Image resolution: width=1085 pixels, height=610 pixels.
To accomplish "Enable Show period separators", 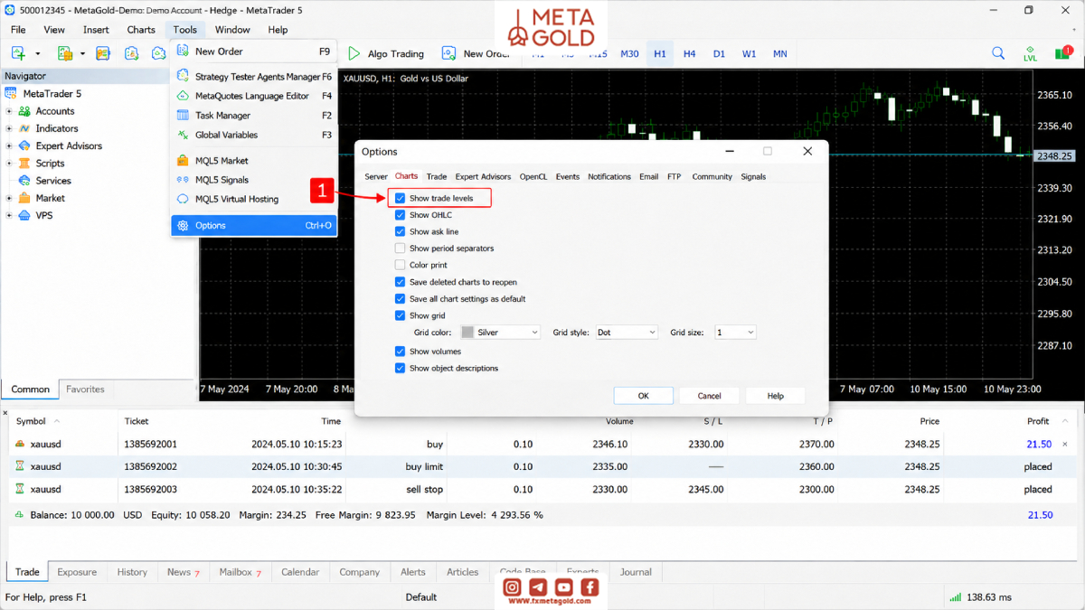I will [x=401, y=248].
